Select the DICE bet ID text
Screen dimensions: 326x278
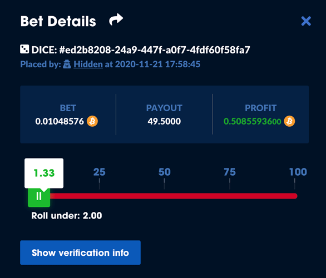pyautogui.click(x=141, y=50)
